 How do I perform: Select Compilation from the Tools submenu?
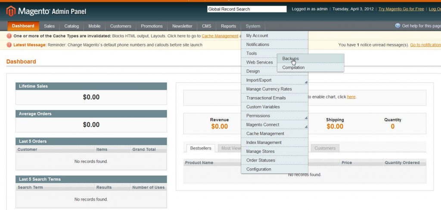293,67
